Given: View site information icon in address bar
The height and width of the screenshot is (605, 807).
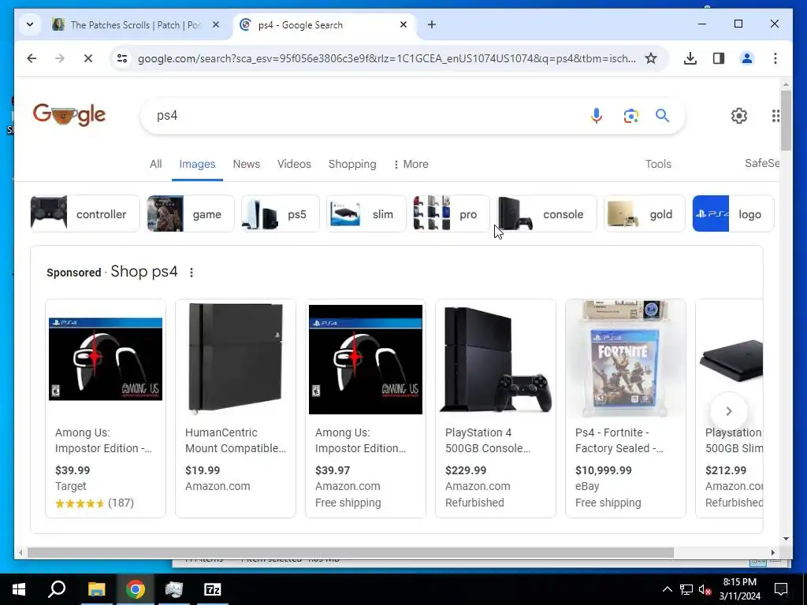Looking at the screenshot, I should pyautogui.click(x=122, y=58).
